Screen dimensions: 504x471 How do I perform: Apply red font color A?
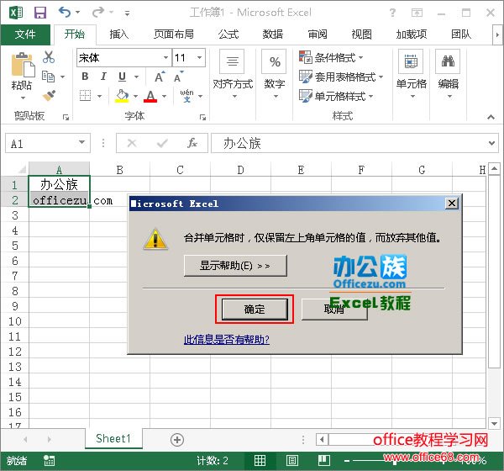tap(150, 96)
